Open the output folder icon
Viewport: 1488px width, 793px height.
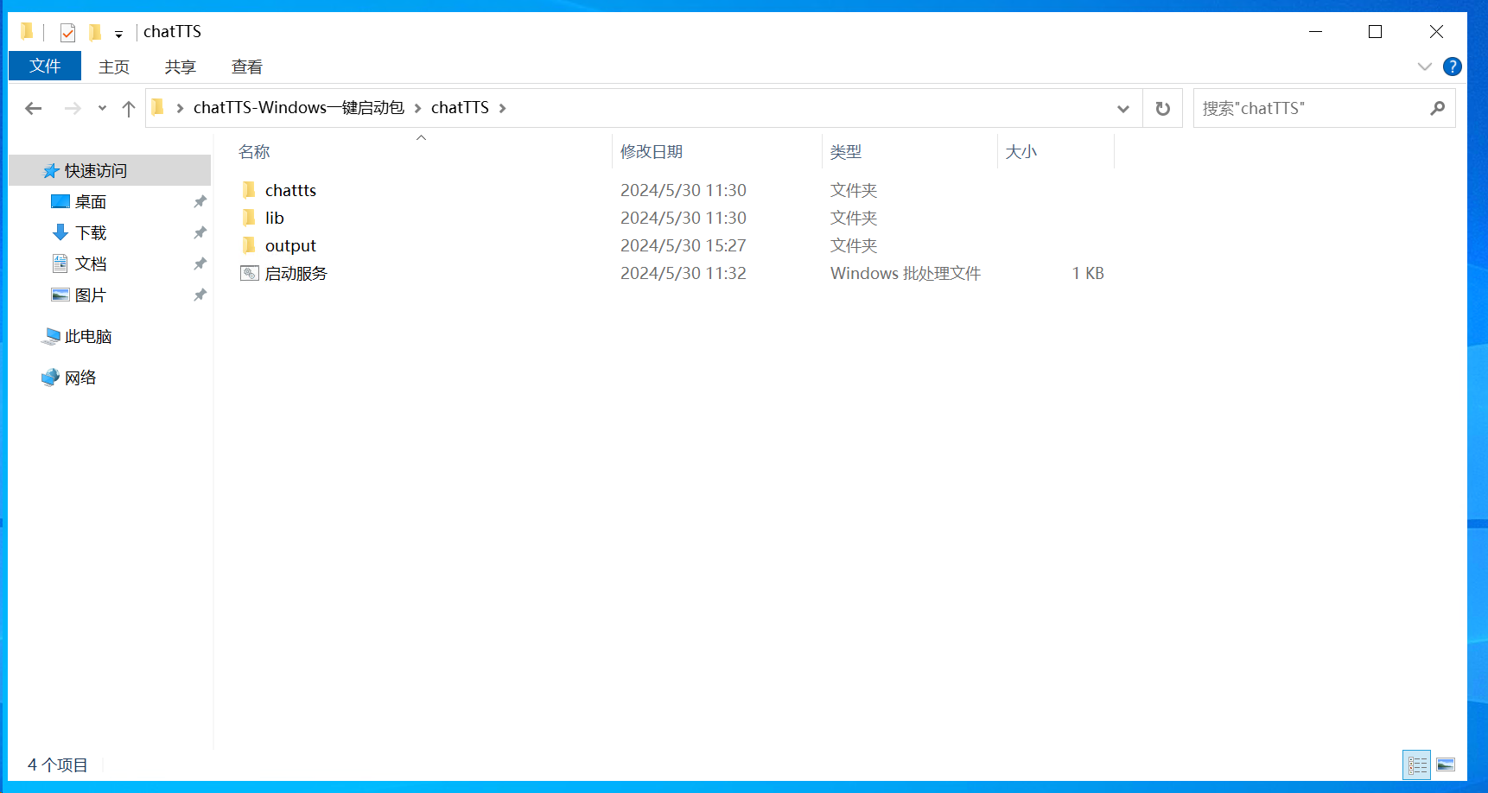249,245
